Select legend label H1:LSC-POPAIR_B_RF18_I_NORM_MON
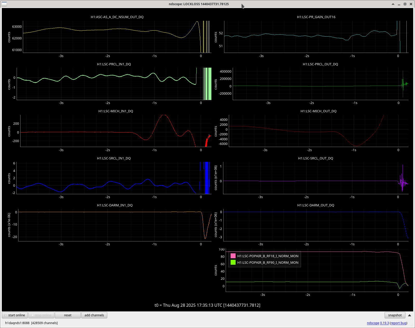This screenshot has width=415, height=328. tap(268, 256)
